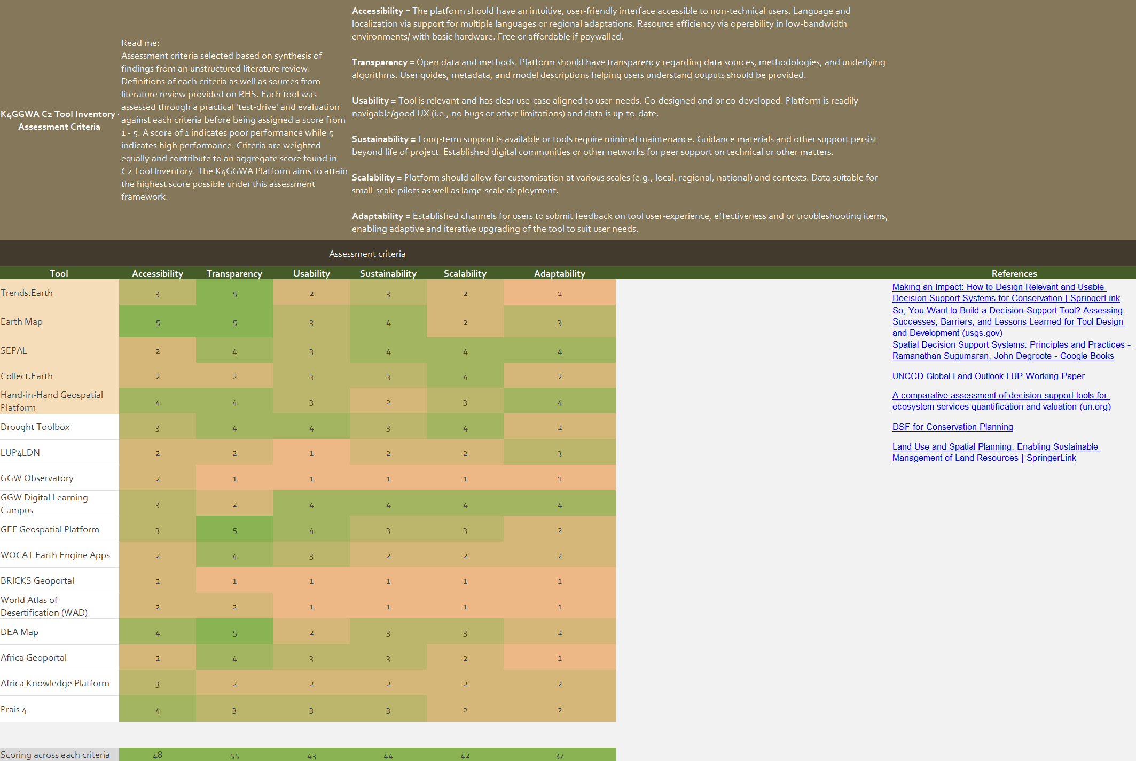Select the Adaptability column header
This screenshot has height=761, width=1136.
pyautogui.click(x=560, y=273)
